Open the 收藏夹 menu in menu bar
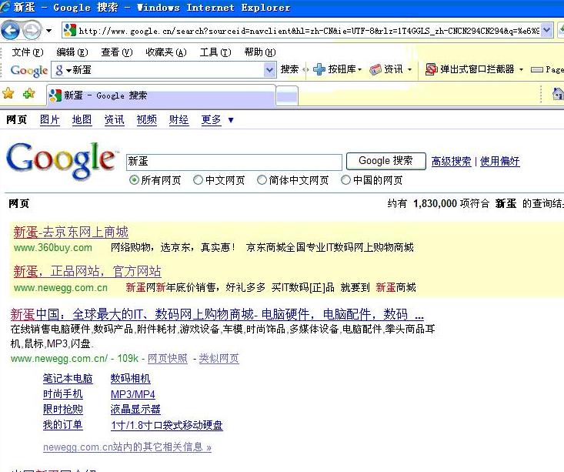564x472 pixels. 165,52
